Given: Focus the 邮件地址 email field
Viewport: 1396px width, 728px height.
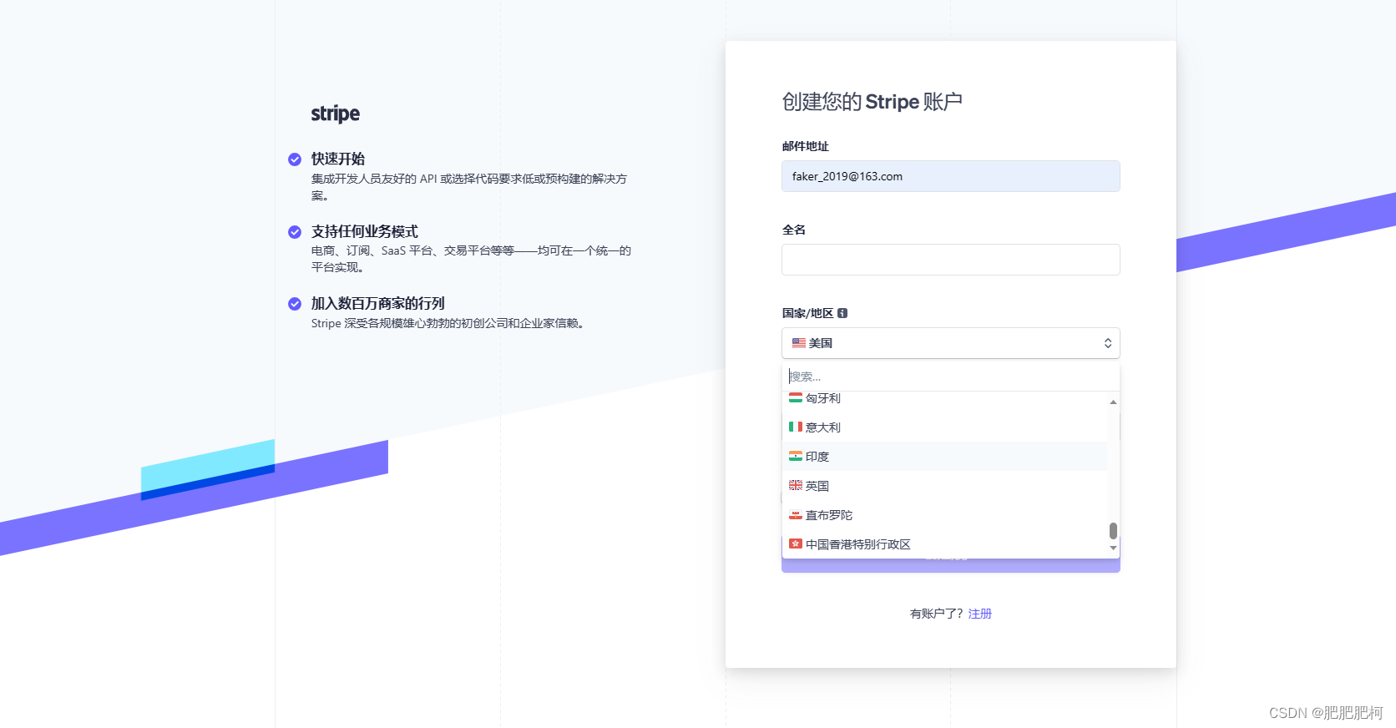Looking at the screenshot, I should 951,176.
